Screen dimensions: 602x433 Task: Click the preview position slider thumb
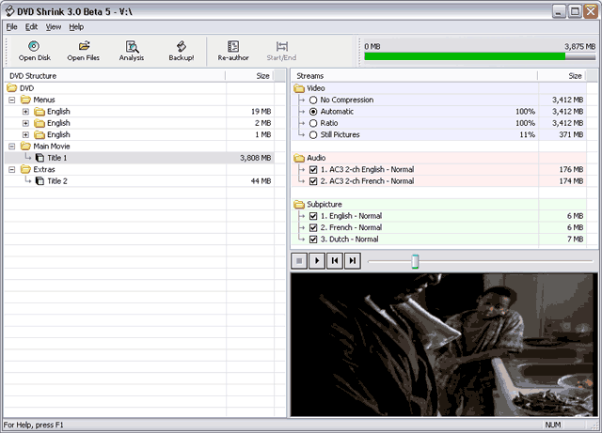415,261
